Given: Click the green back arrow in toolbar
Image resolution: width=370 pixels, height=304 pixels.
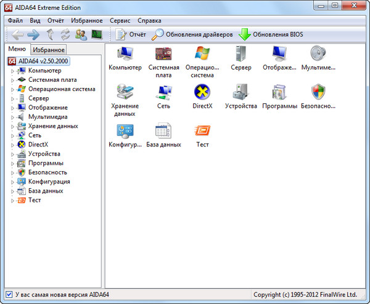Looking at the screenshot, I should 17,34.
